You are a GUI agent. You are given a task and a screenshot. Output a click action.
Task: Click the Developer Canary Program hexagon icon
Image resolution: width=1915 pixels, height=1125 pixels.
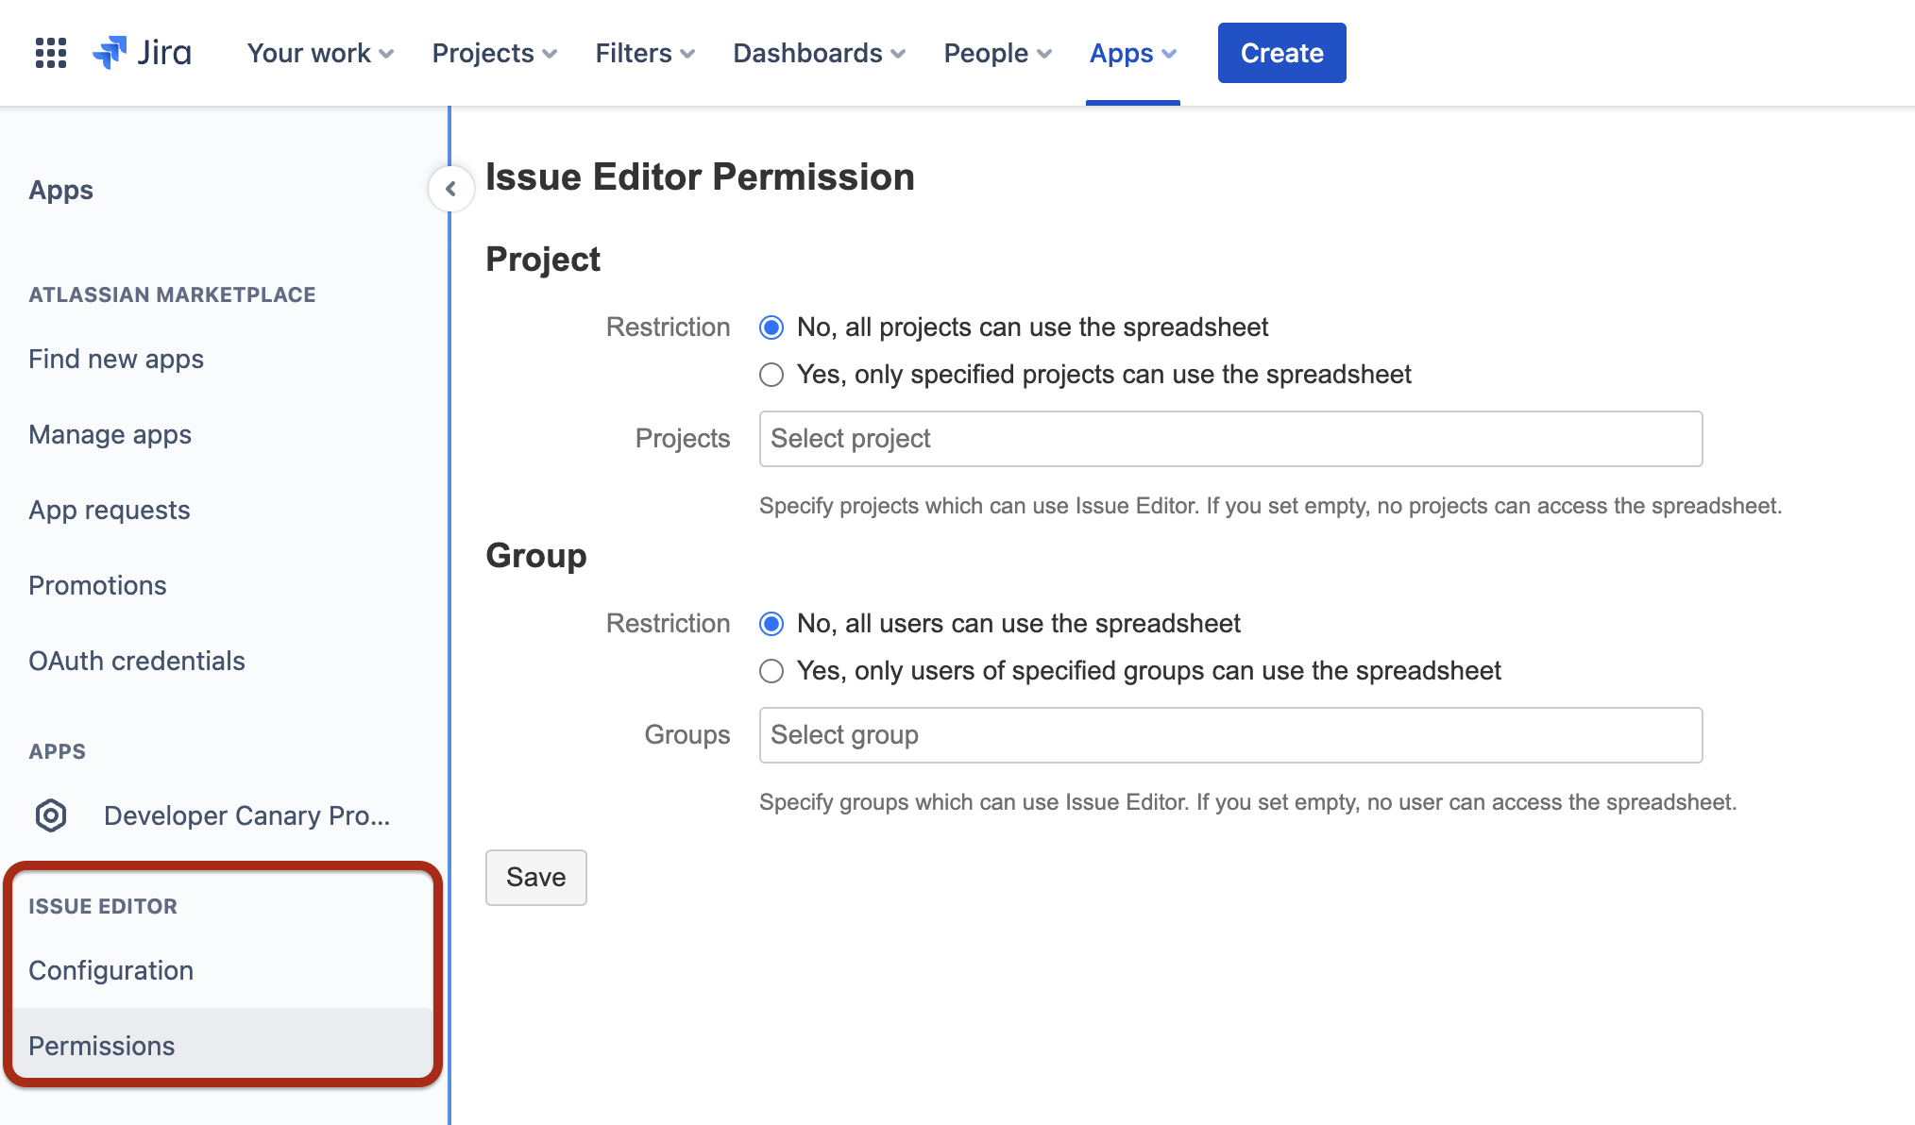tap(51, 815)
